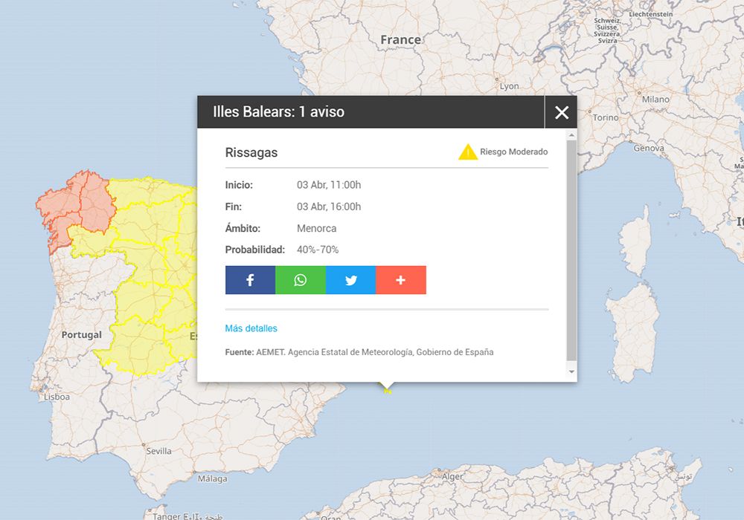Image resolution: width=744 pixels, height=520 pixels.
Task: Click the scrollbar down arrow in the popup
Action: point(570,371)
